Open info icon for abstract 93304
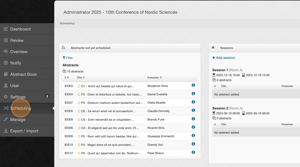 (x=193, y=94)
